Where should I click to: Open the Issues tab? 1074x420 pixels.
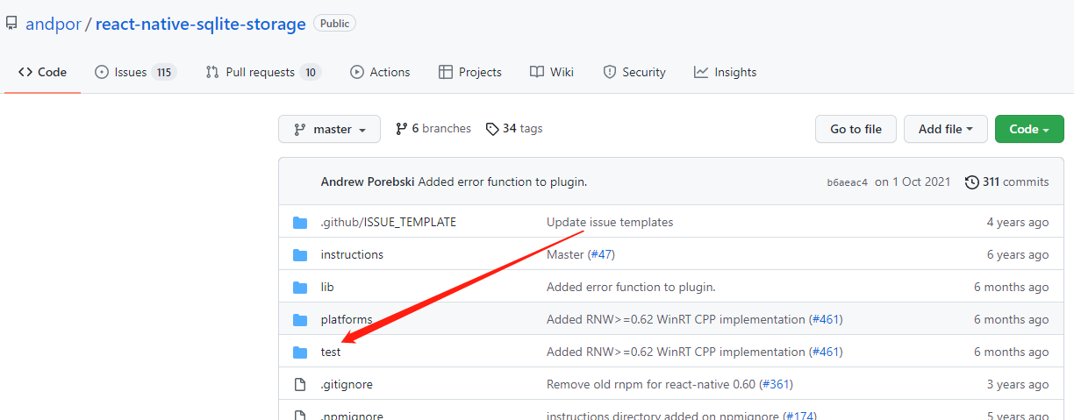[135, 72]
